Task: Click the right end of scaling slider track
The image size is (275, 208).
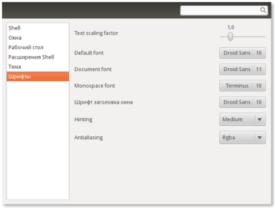Action: pos(264,37)
